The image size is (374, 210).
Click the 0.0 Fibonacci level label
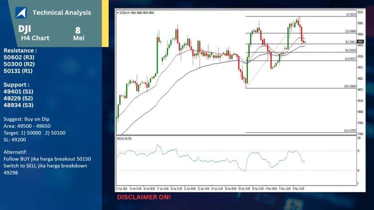(x=351, y=14)
